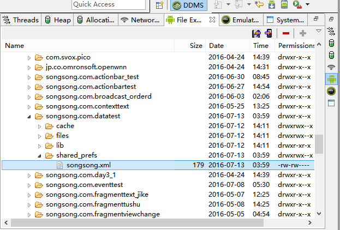This screenshot has width=340, height=230.
Task: Minimize the File Explorer view panel
Action: tap(316, 19)
